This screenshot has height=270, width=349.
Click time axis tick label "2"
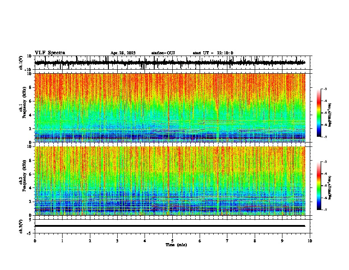90,241
